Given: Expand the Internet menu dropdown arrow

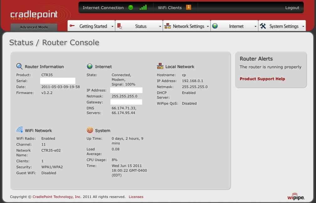Looking at the screenshot, I should 255,27.
